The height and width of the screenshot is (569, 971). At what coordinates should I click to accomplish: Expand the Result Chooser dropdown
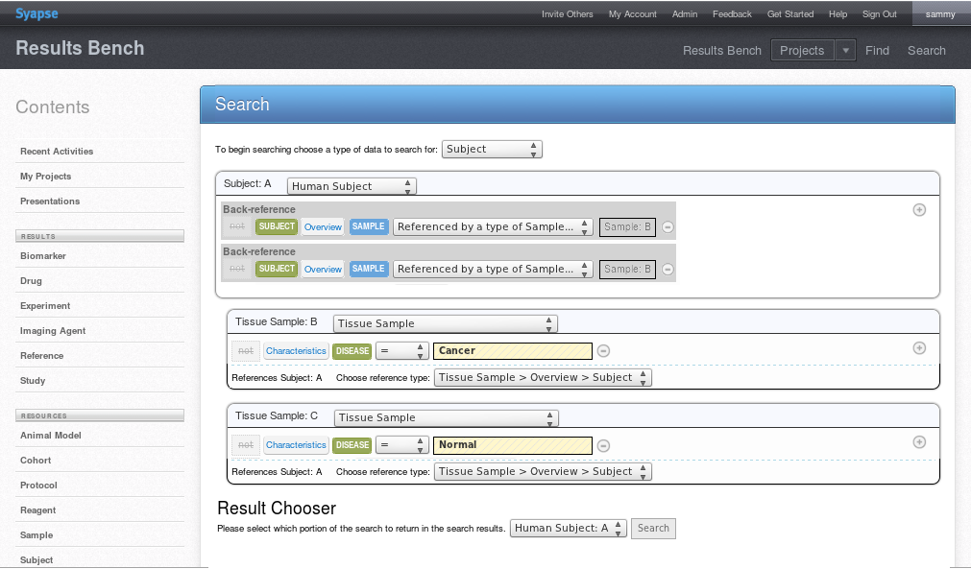pyautogui.click(x=569, y=529)
